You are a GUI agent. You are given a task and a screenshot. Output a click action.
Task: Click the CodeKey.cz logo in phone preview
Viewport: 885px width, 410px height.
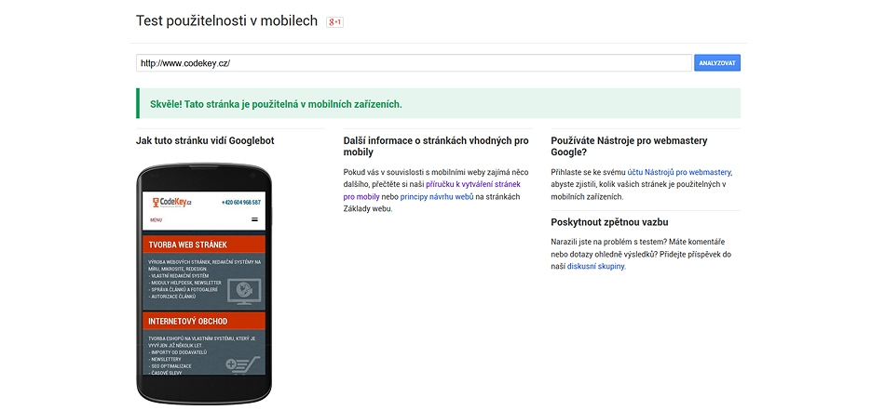pyautogui.click(x=172, y=202)
